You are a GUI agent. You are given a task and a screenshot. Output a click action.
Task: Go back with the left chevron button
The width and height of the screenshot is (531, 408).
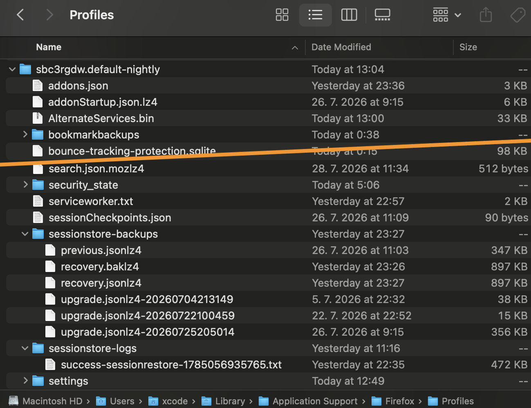click(20, 15)
